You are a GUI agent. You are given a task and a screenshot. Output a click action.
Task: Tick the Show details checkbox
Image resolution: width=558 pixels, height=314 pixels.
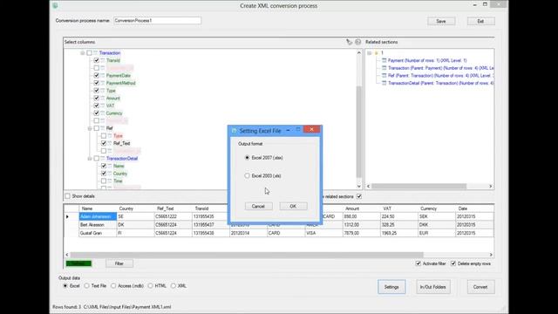[68, 196]
